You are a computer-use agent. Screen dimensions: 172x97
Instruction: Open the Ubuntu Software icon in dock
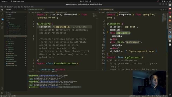coord(170,20)
